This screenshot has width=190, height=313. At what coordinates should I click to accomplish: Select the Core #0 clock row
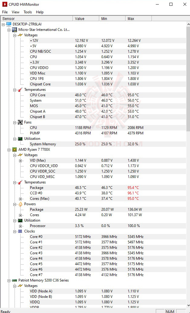(x=36, y=237)
